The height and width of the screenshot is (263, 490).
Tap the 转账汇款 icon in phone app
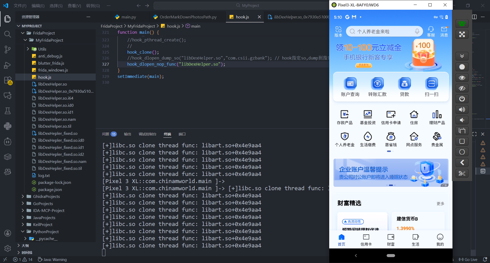(377, 87)
